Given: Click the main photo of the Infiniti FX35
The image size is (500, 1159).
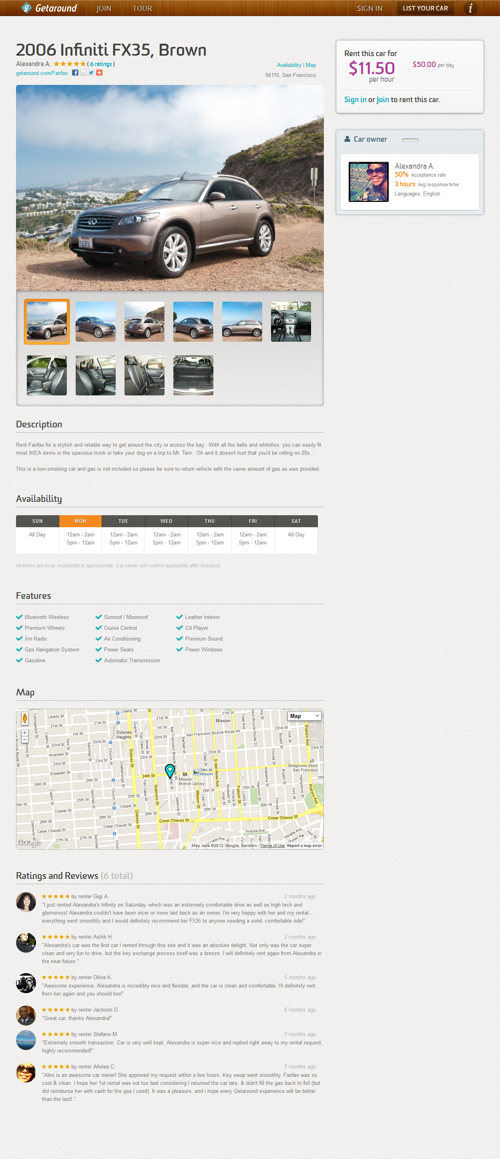Looking at the screenshot, I should click(170, 187).
